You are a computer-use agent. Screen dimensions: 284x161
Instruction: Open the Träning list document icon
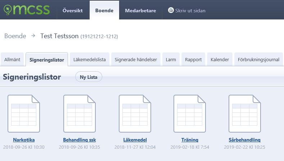click(190, 114)
